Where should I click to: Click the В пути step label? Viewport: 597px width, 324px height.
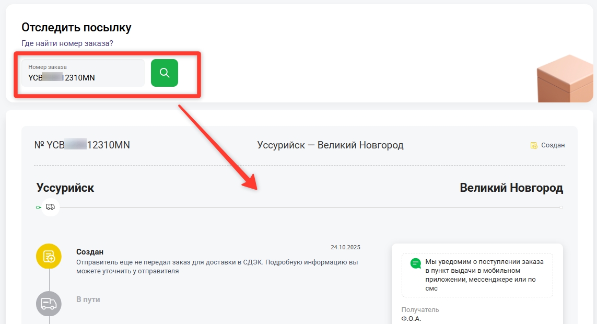[88, 299]
